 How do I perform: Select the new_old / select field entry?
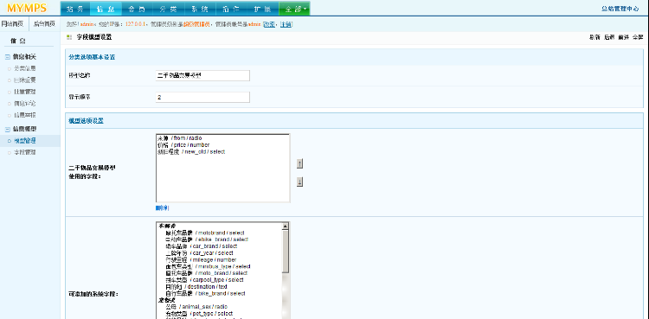pos(191,152)
